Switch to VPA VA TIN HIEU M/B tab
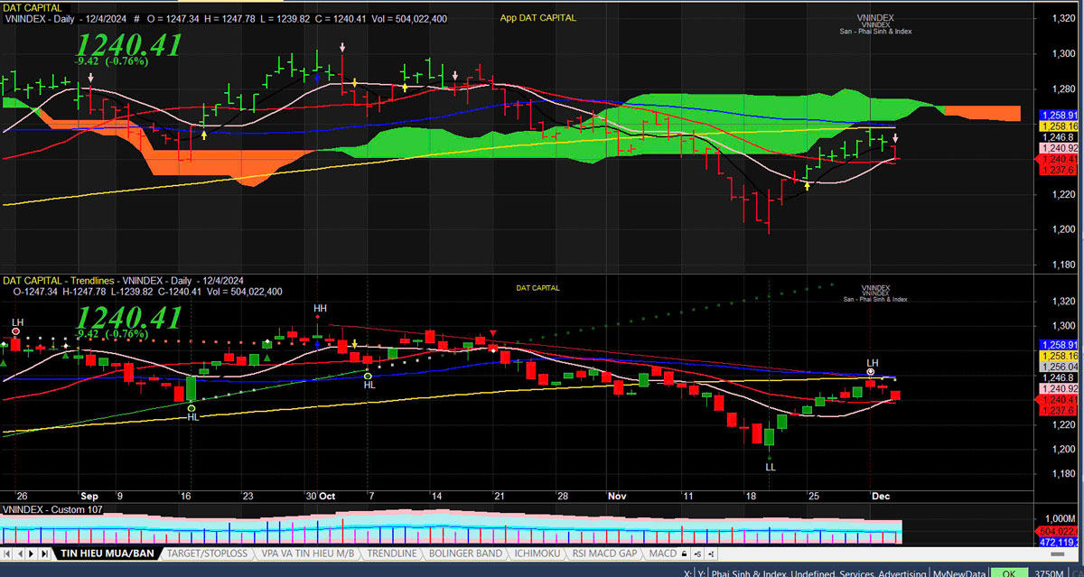The width and height of the screenshot is (1084, 577). (x=307, y=553)
